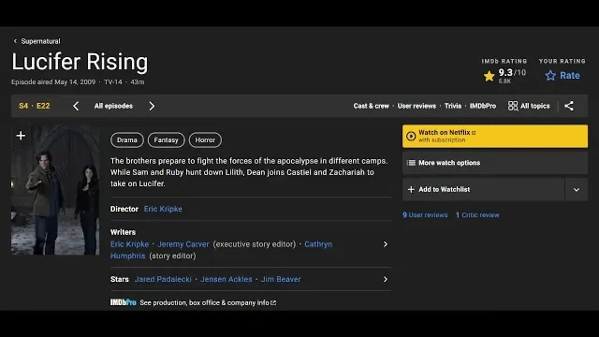Click the episode title Lucifer Rising
599x337 pixels.
coord(80,62)
